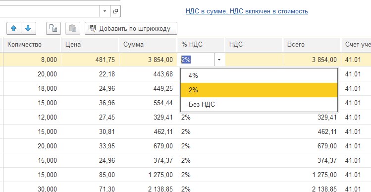Select total cell 2 138,85 in Всего column
This screenshot has width=371, height=192.
[312, 187]
